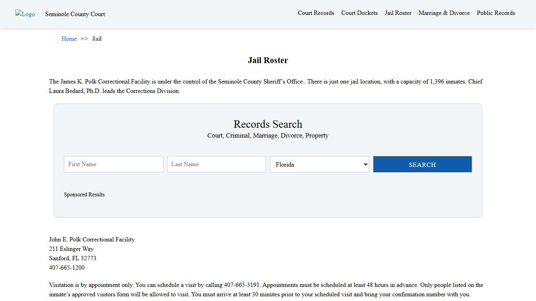Open the Seminole County Court title link
This screenshot has width=536, height=301.
pos(75,14)
